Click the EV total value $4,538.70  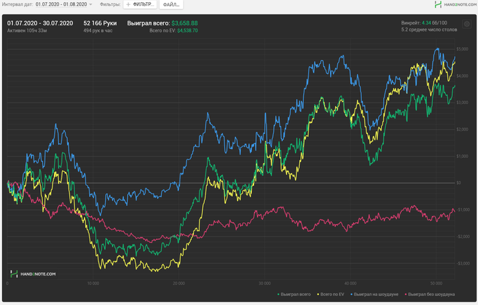click(x=188, y=31)
